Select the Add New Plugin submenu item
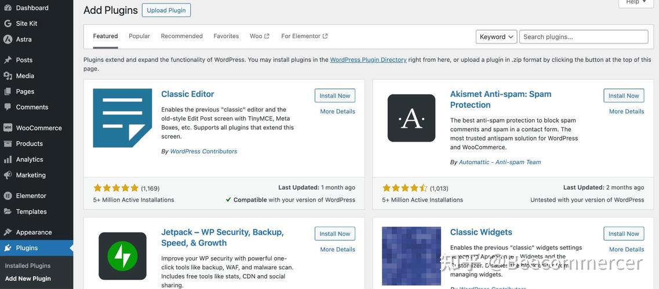 tap(28, 279)
